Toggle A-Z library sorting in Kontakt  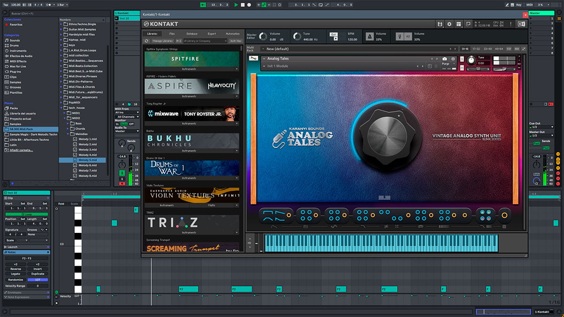coord(179,41)
